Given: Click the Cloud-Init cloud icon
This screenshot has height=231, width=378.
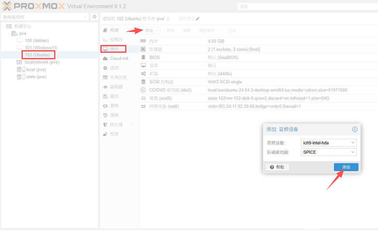Looking at the screenshot, I should 105,59.
